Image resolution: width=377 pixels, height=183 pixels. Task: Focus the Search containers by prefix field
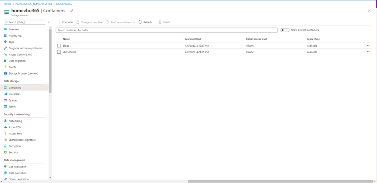coord(167,30)
